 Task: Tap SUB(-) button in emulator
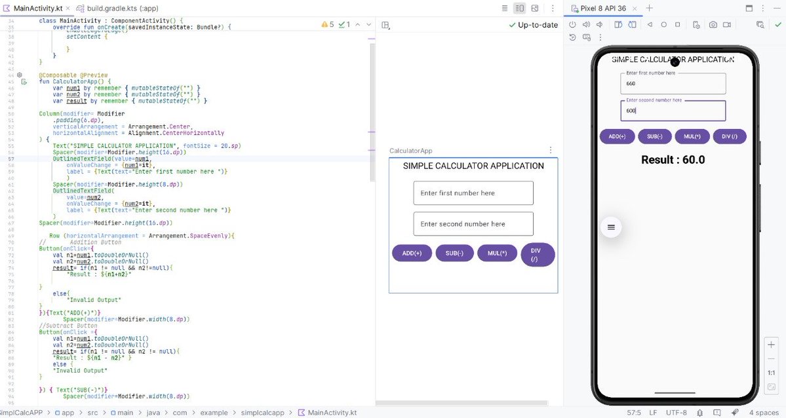coord(655,136)
